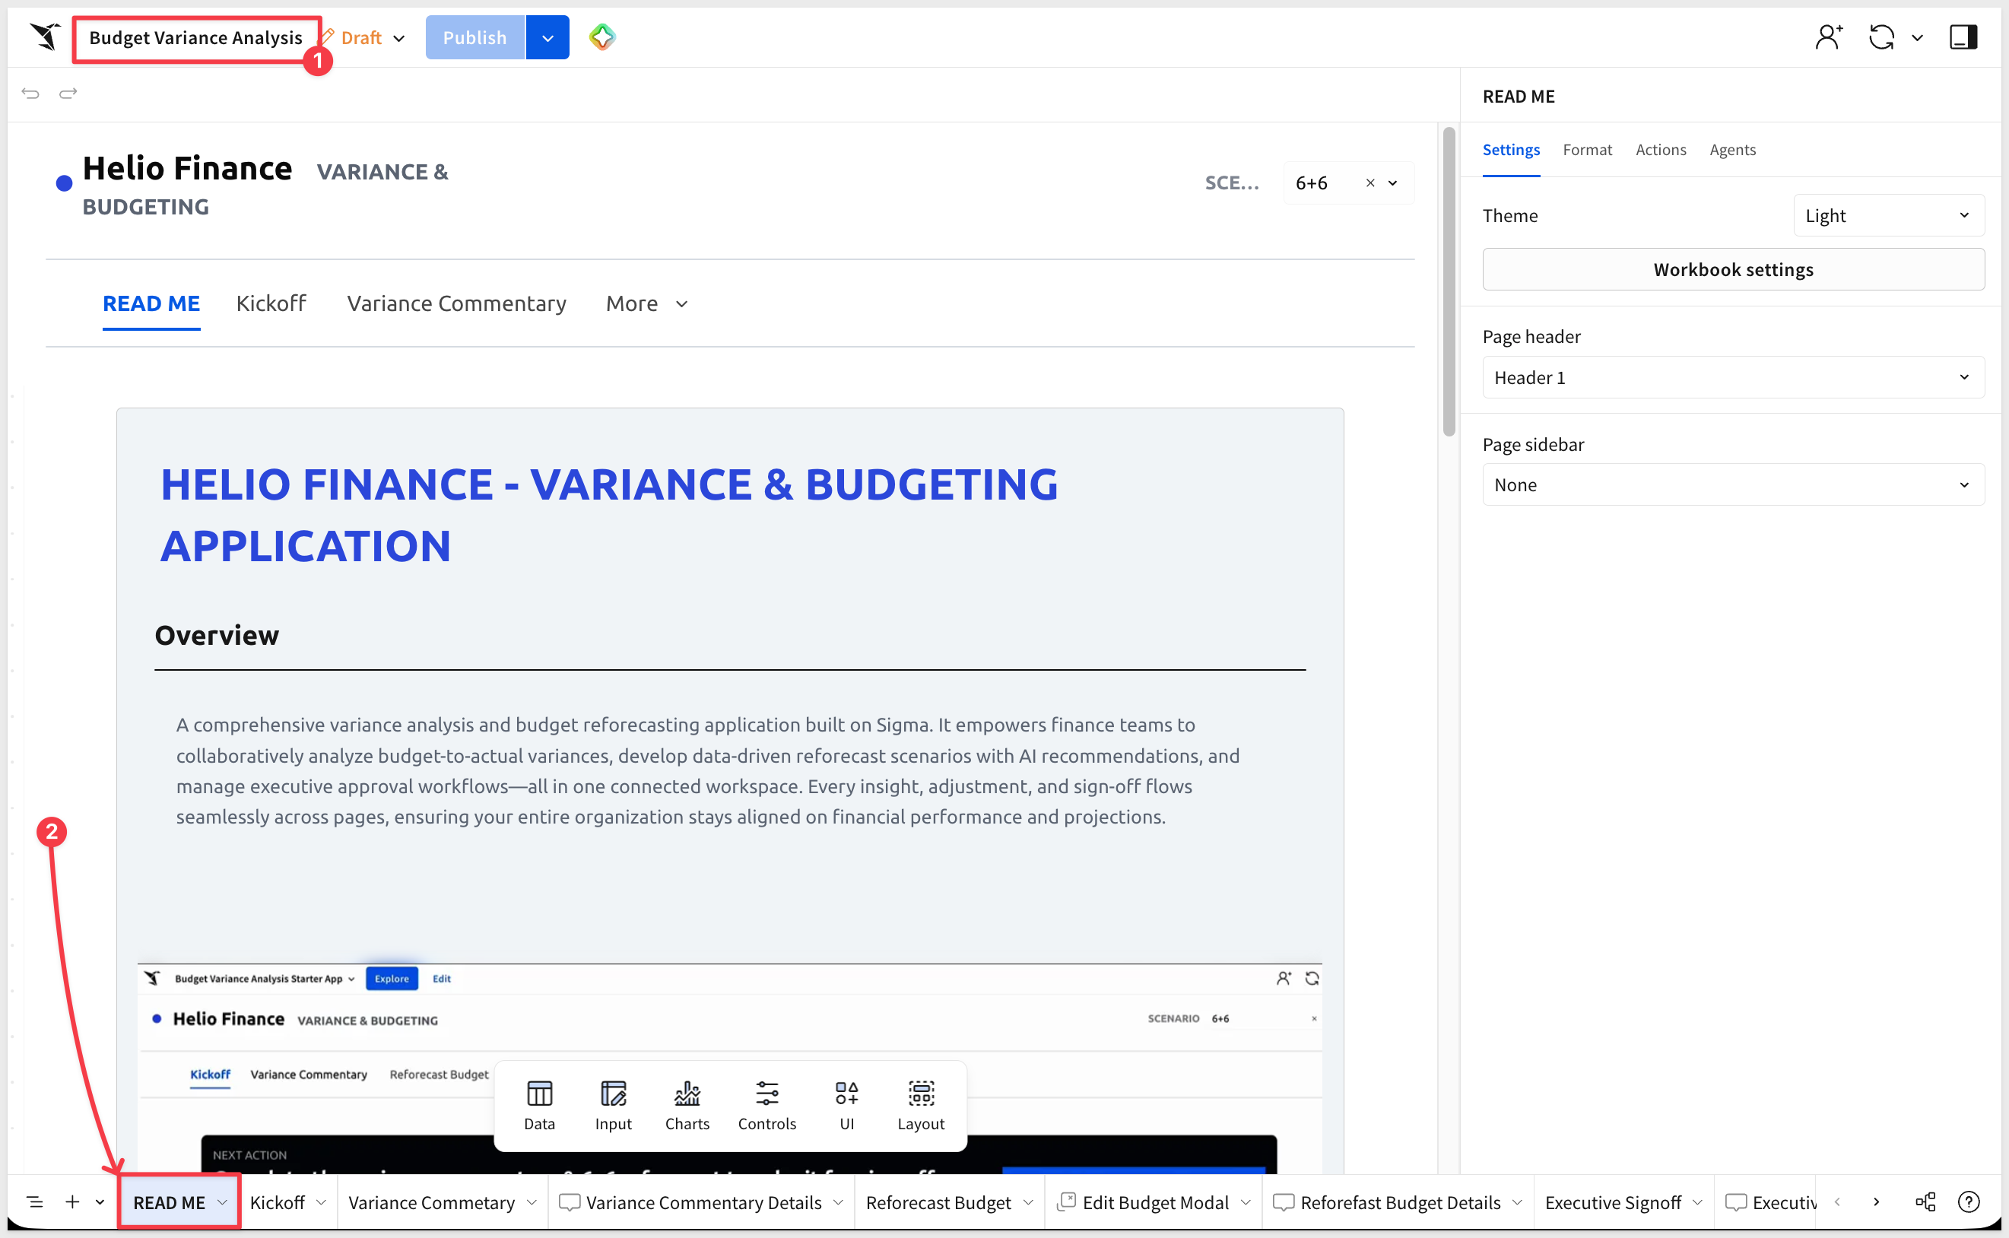Open Reforecast Budget tab menu arrow
Viewport: 2009px width, 1238px height.
pyautogui.click(x=1028, y=1202)
